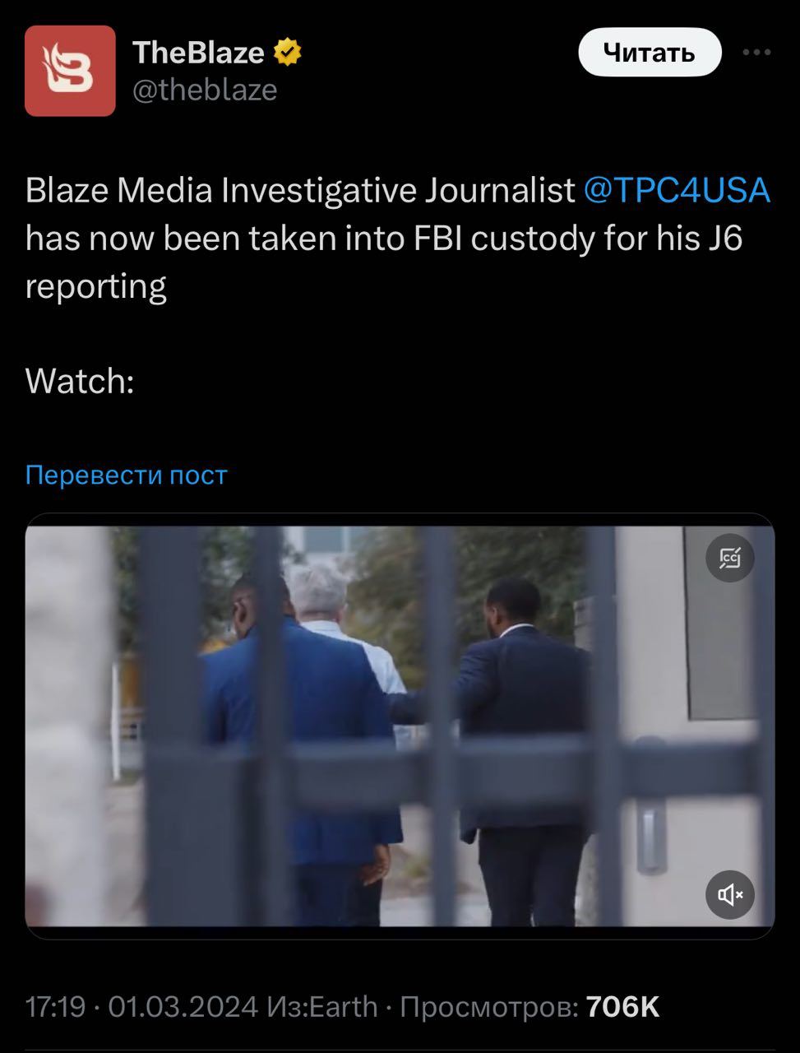Click the man in blue suit in video
The image size is (800, 1053).
click(304, 740)
